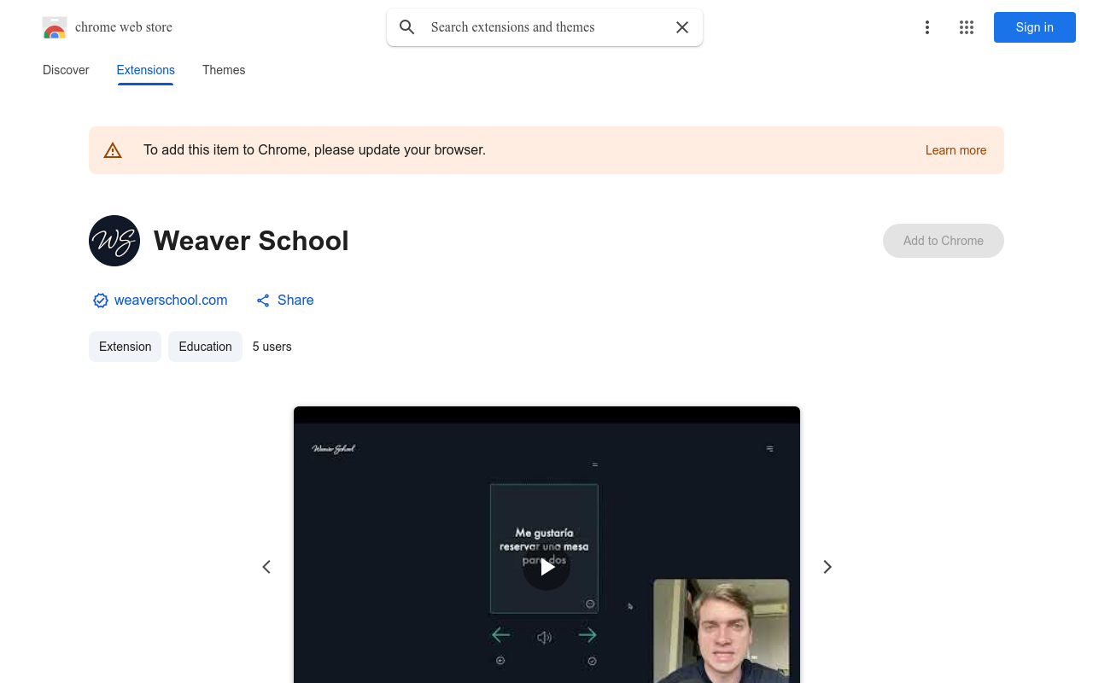Click the hamburger menu icon in video preview
The width and height of the screenshot is (1093, 683).
pyautogui.click(x=769, y=448)
